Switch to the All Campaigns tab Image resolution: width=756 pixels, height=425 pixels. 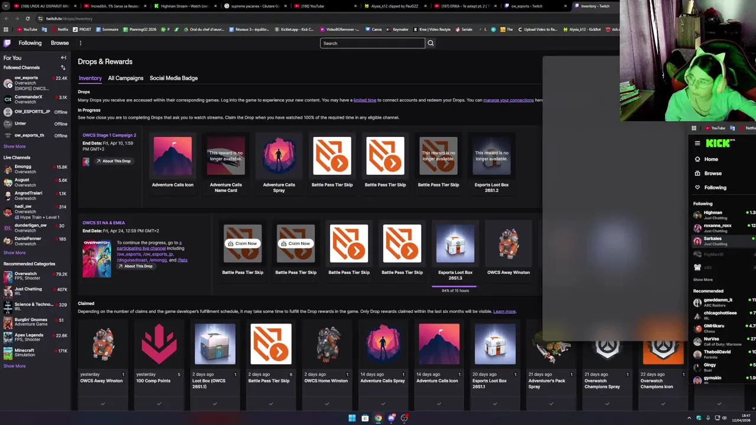coord(126,78)
